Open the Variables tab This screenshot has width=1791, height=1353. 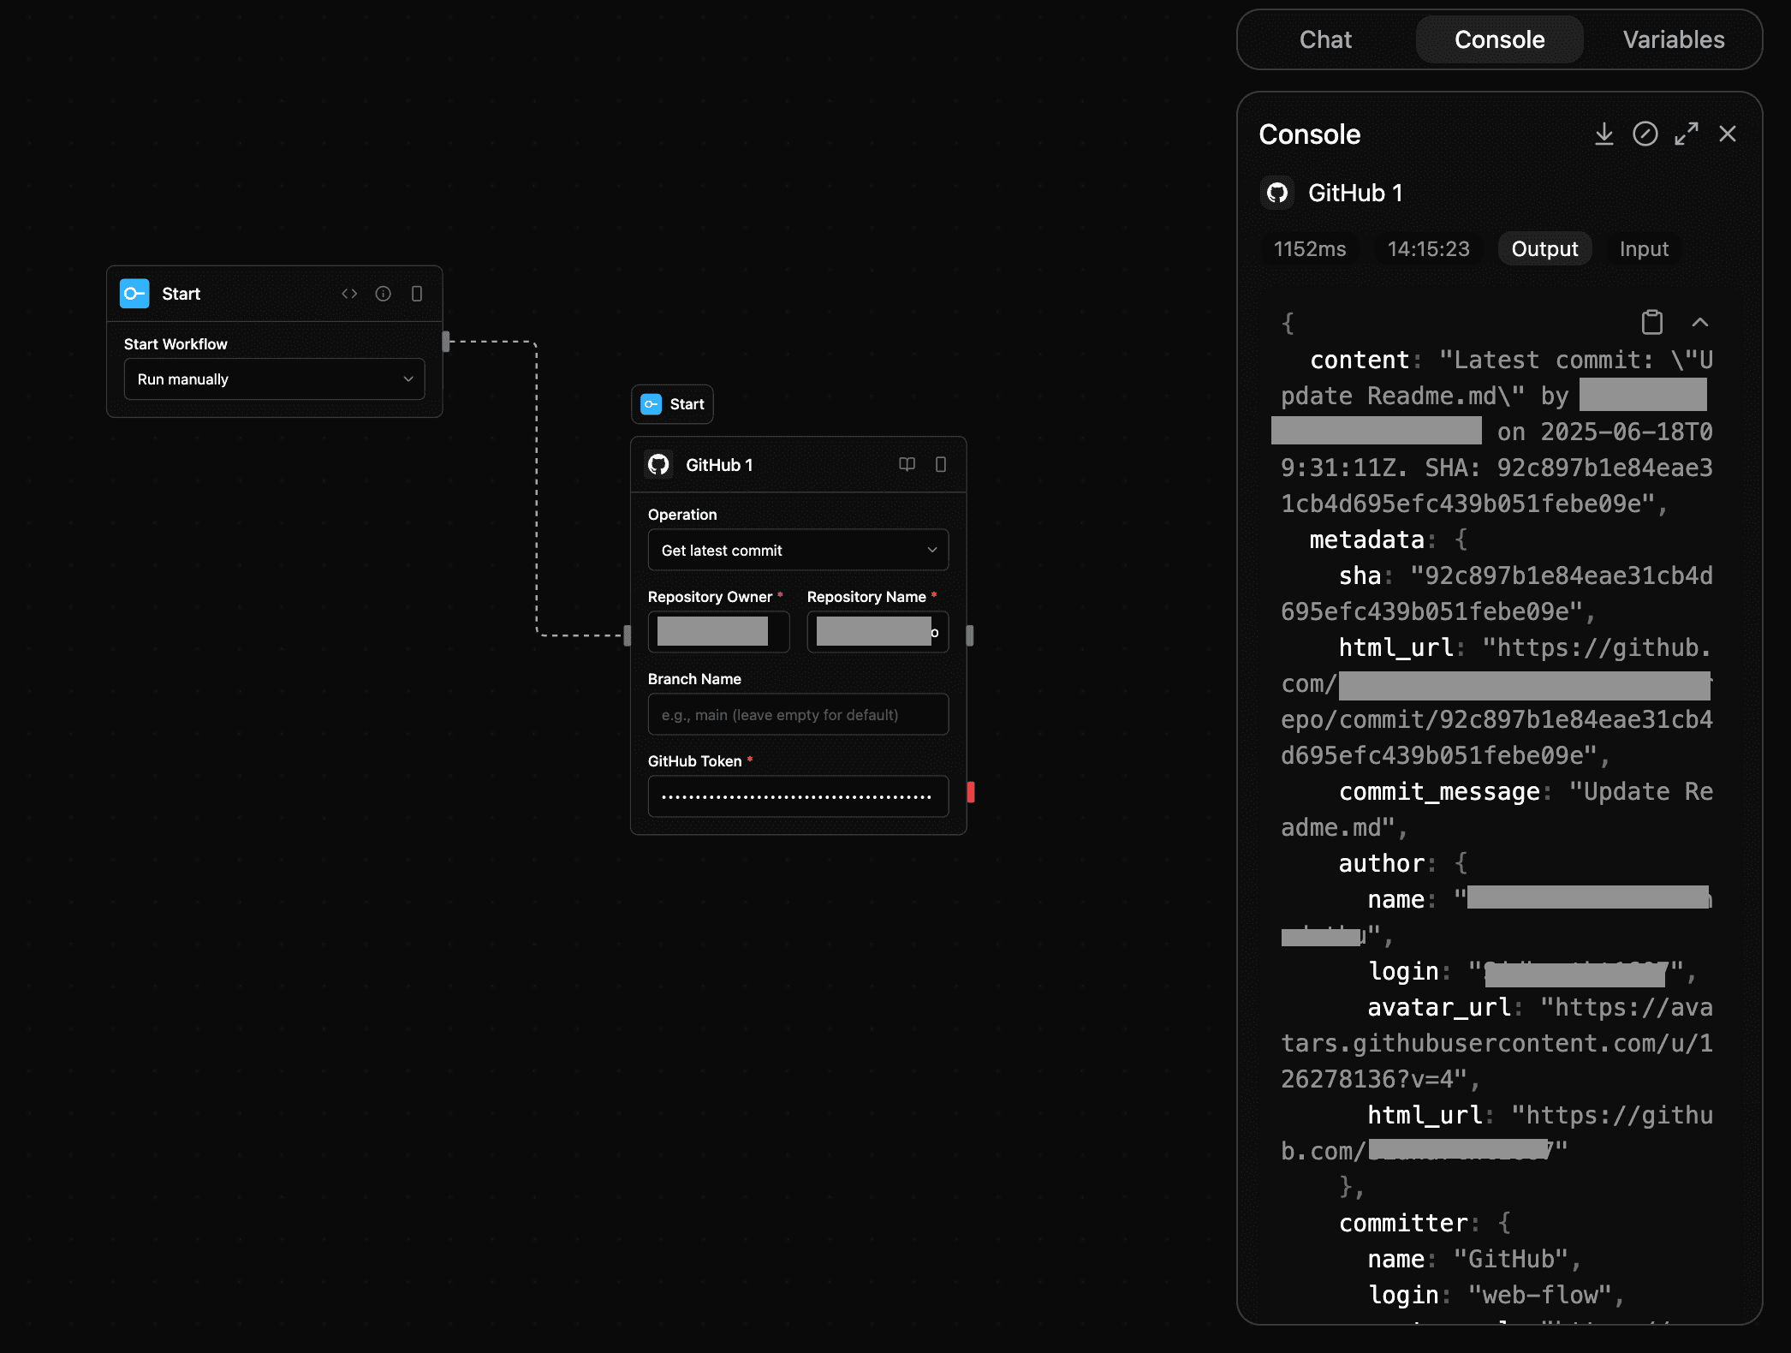[x=1672, y=39]
